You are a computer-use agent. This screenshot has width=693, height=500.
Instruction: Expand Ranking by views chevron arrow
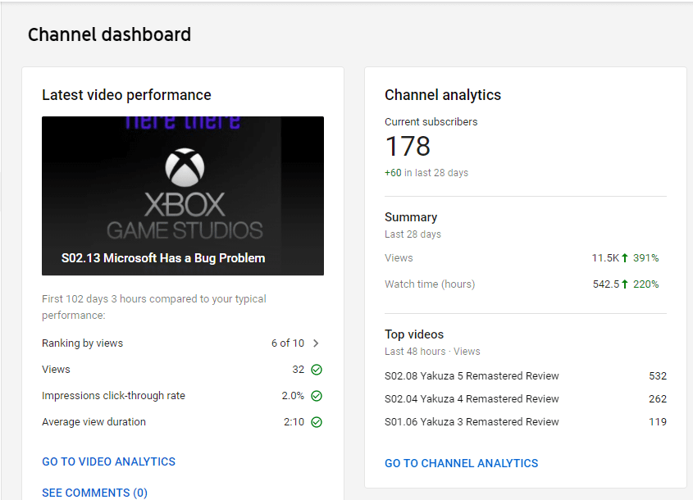click(317, 343)
